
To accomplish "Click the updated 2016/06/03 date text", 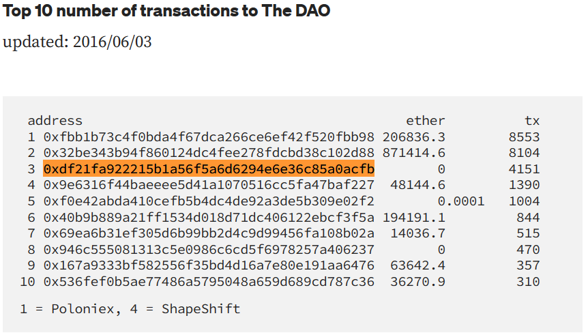I will pos(78,42).
